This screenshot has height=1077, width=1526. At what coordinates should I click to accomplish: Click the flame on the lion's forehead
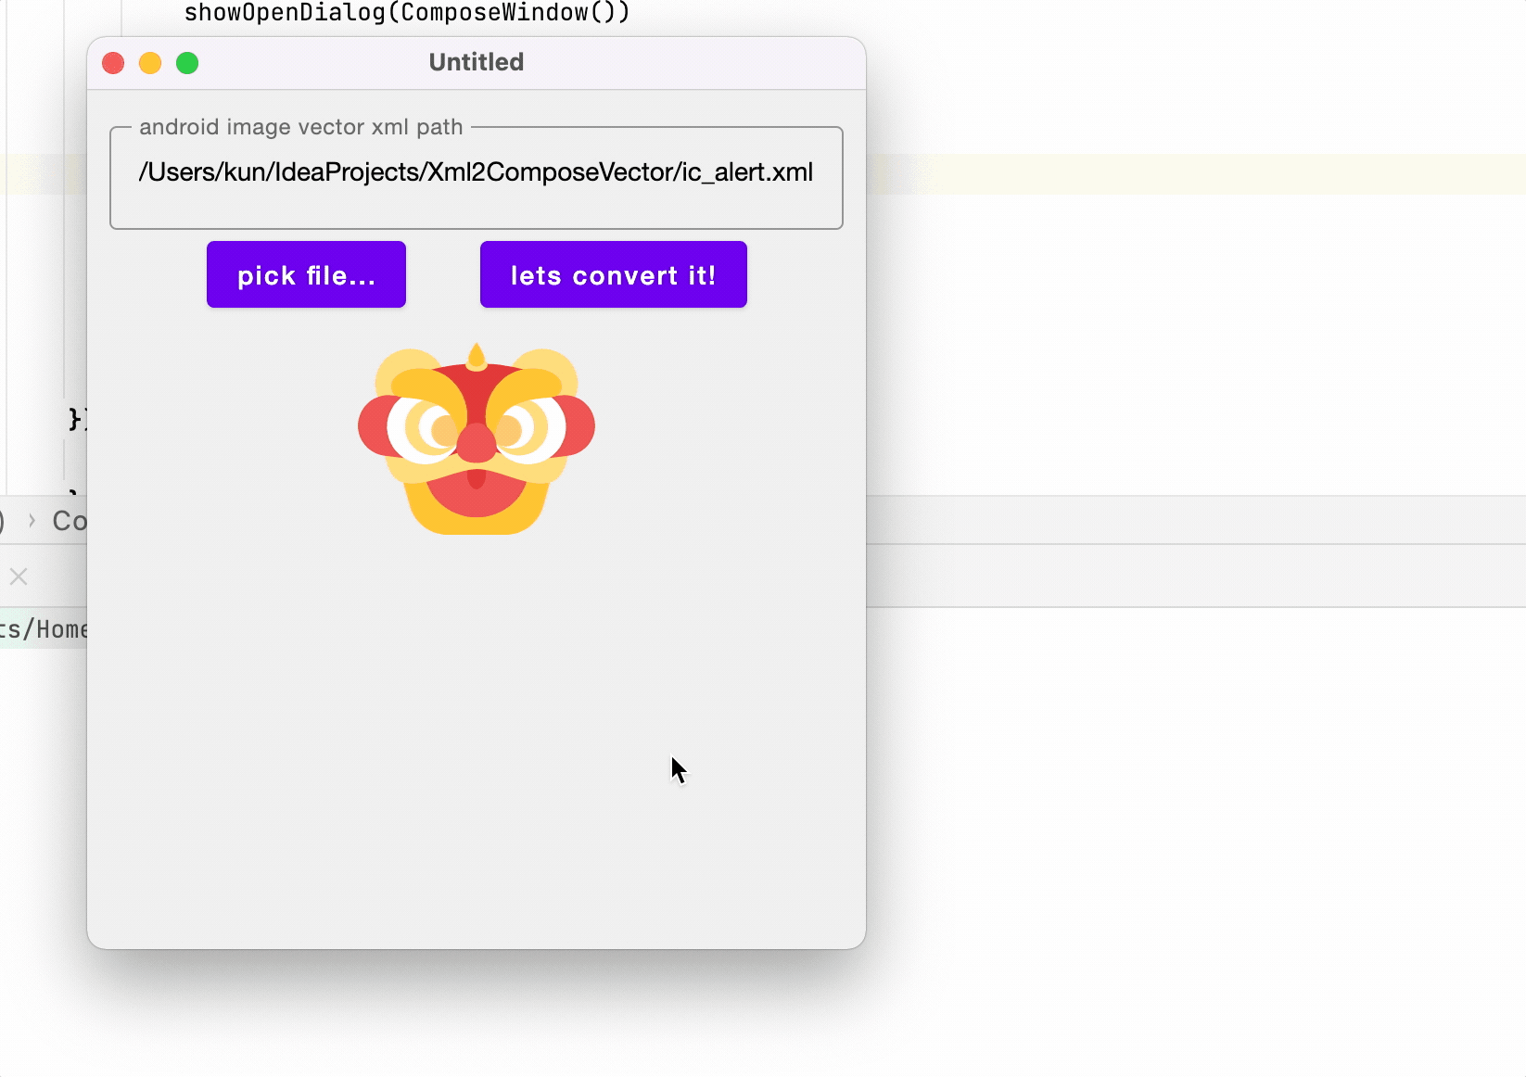pyautogui.click(x=475, y=357)
